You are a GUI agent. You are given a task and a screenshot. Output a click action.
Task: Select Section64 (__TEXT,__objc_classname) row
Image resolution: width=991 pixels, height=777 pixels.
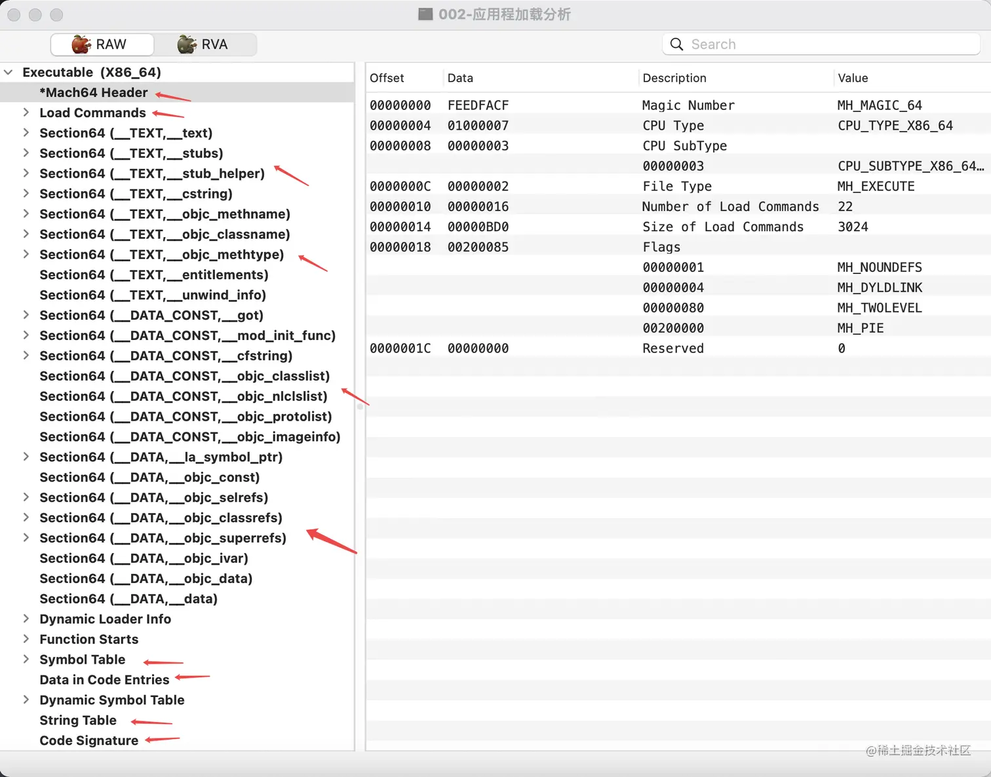(x=177, y=235)
